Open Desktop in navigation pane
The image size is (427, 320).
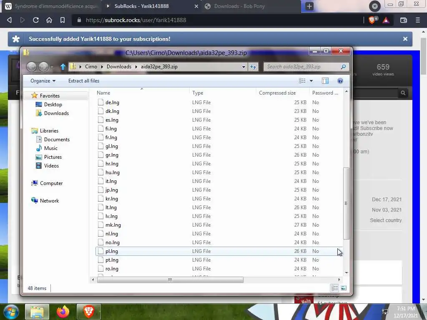[x=53, y=105]
